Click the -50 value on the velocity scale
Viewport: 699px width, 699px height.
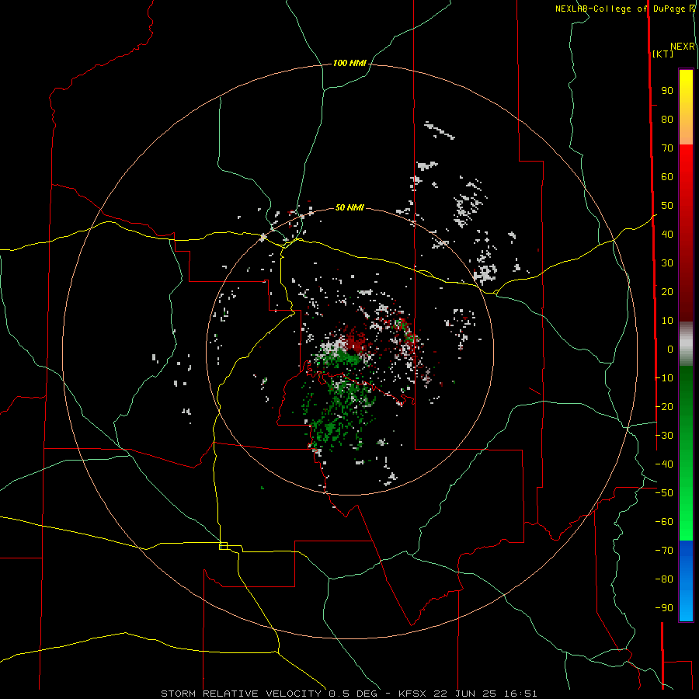click(664, 493)
